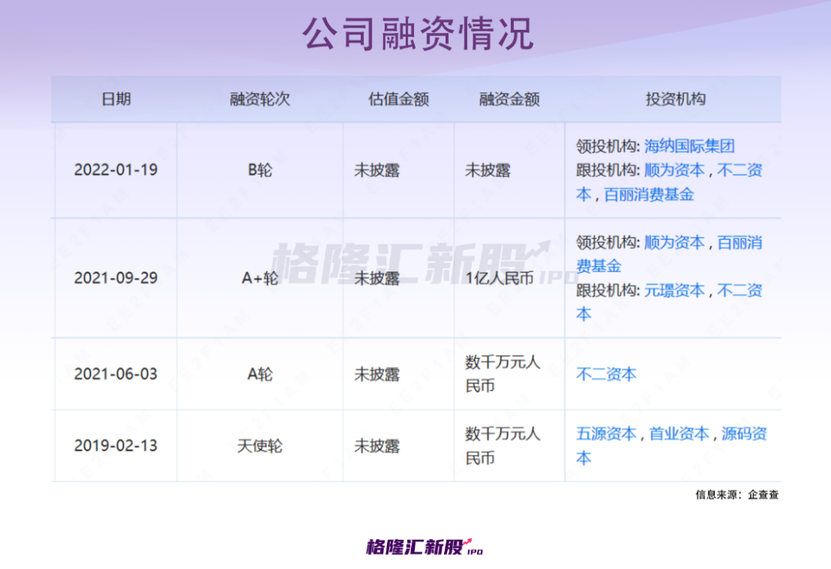Viewport: 831px width, 569px height.
Task: Click the 1亿人民币 funding amount
Action: point(499,278)
